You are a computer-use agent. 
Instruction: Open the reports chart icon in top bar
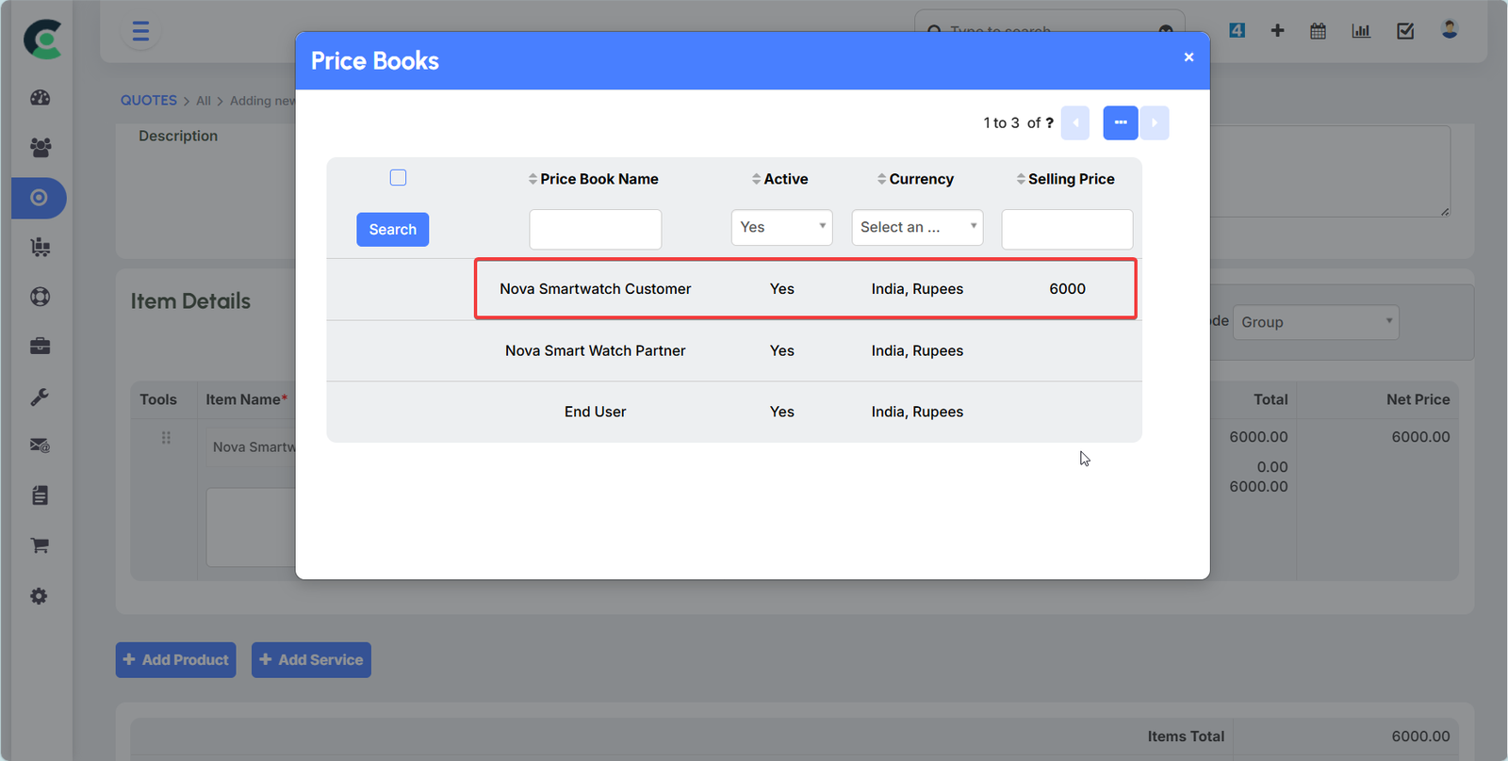tap(1361, 31)
